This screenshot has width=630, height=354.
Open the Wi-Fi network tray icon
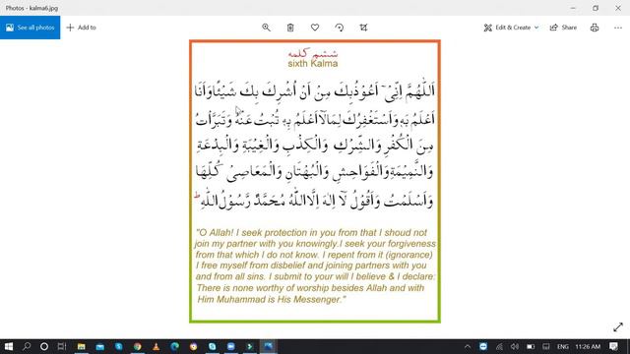pyautogui.click(x=499, y=346)
